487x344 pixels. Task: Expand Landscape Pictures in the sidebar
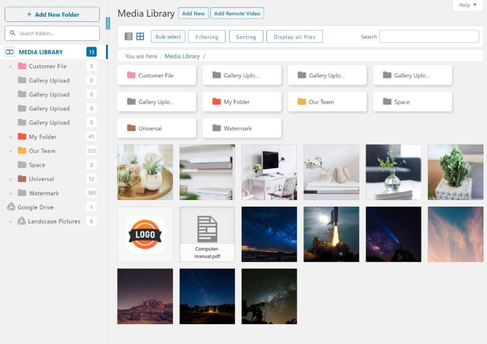click(11, 221)
